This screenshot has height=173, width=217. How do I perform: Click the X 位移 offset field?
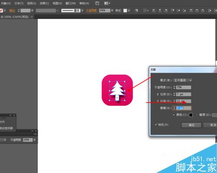click(184, 94)
